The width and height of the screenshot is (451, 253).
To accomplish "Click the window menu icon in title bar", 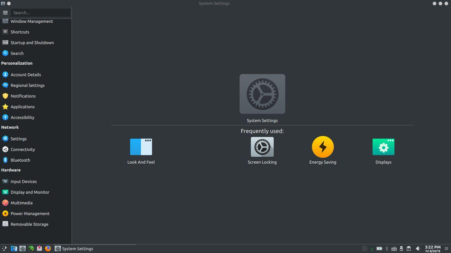I will tap(3, 3).
